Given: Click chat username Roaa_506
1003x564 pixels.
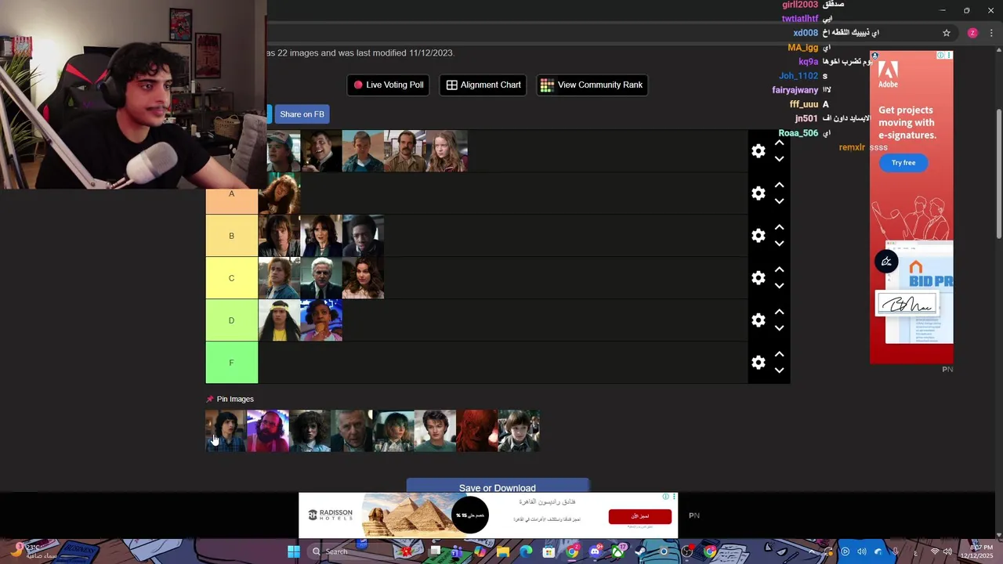Looking at the screenshot, I should (798, 133).
